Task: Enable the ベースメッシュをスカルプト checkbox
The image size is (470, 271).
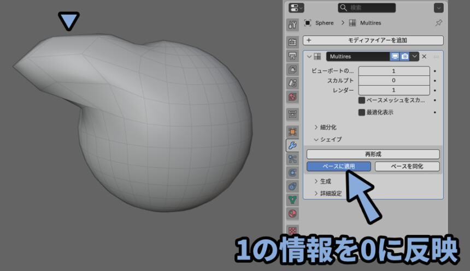Action: coord(361,100)
